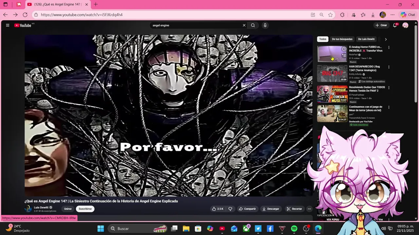The width and height of the screenshot is (419, 235).
Task: Open options for HAN DESAPARECIDO video
Action: pyautogui.click(x=389, y=67)
